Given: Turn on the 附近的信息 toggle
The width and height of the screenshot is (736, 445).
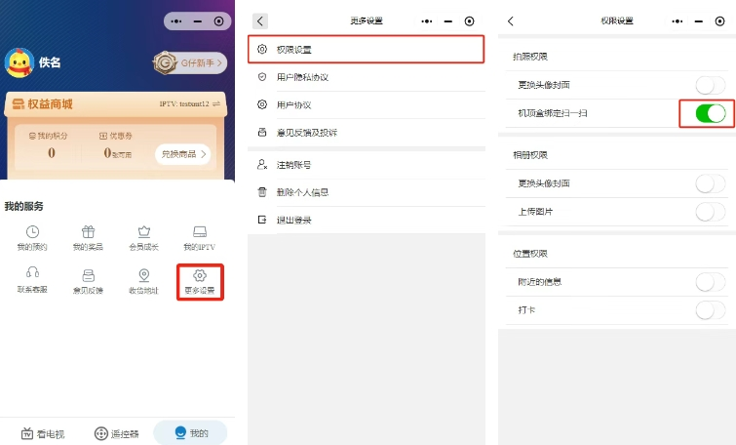Looking at the screenshot, I should tap(711, 282).
